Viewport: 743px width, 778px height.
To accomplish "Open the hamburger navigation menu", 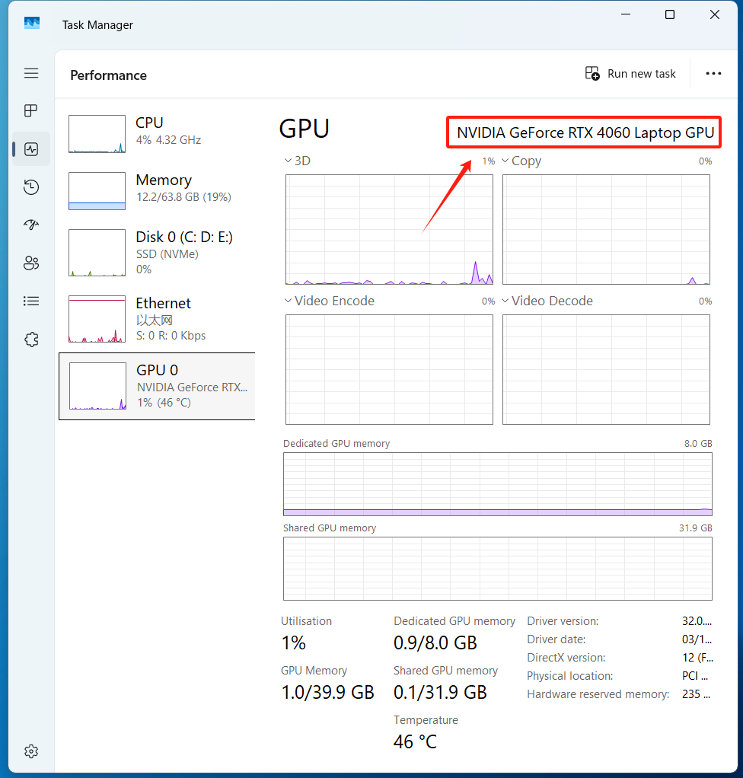I will [x=31, y=73].
